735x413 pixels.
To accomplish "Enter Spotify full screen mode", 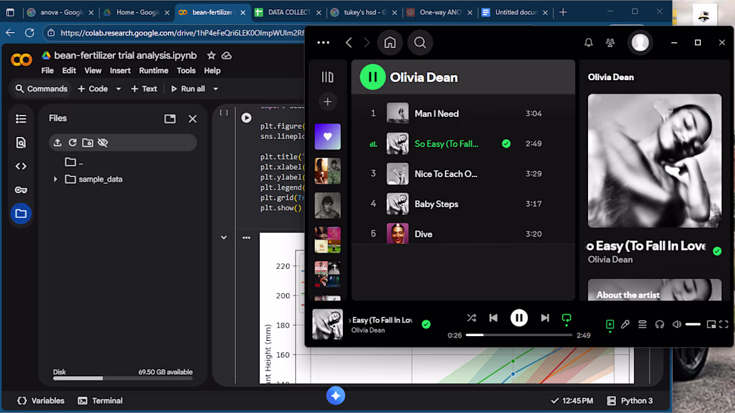I will point(724,324).
